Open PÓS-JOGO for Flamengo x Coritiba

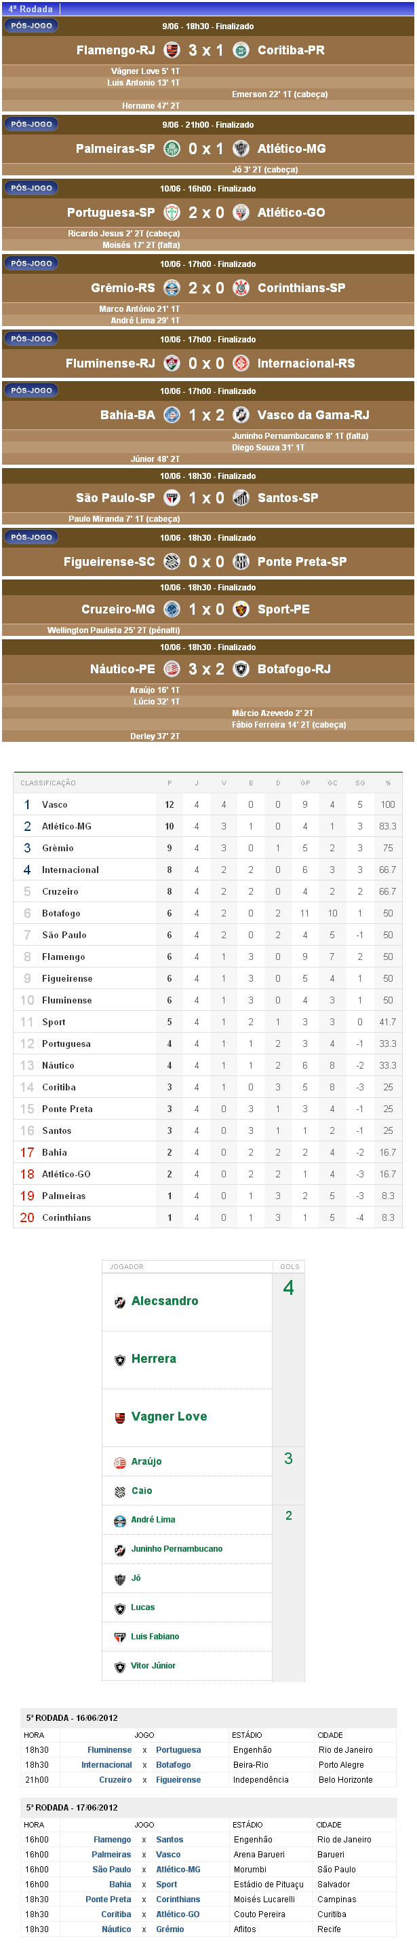[31, 26]
